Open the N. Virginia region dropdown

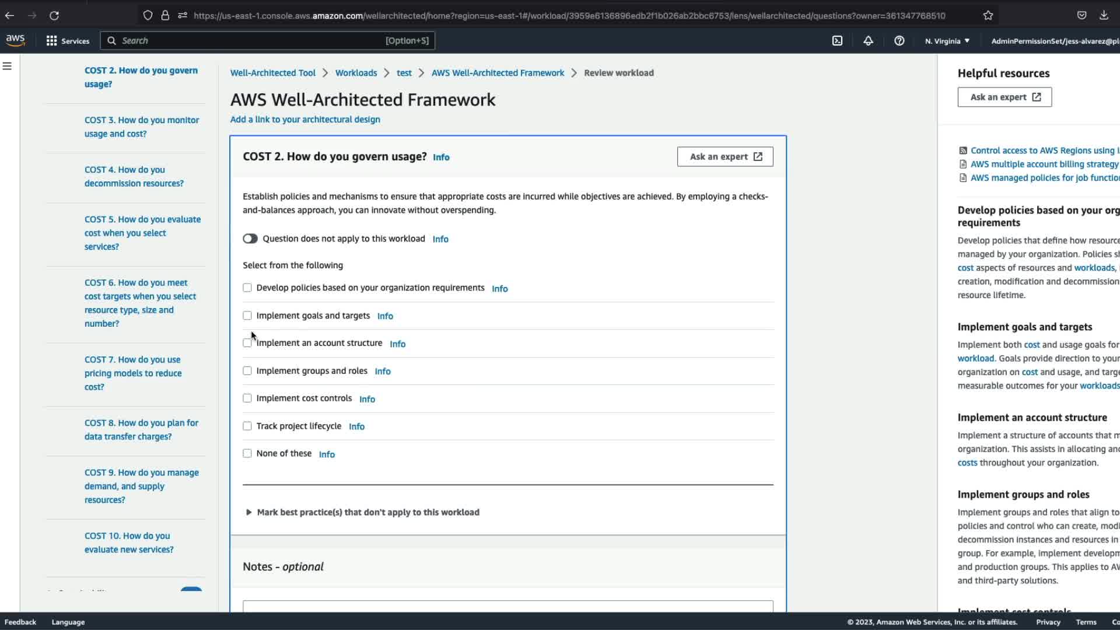click(x=947, y=41)
